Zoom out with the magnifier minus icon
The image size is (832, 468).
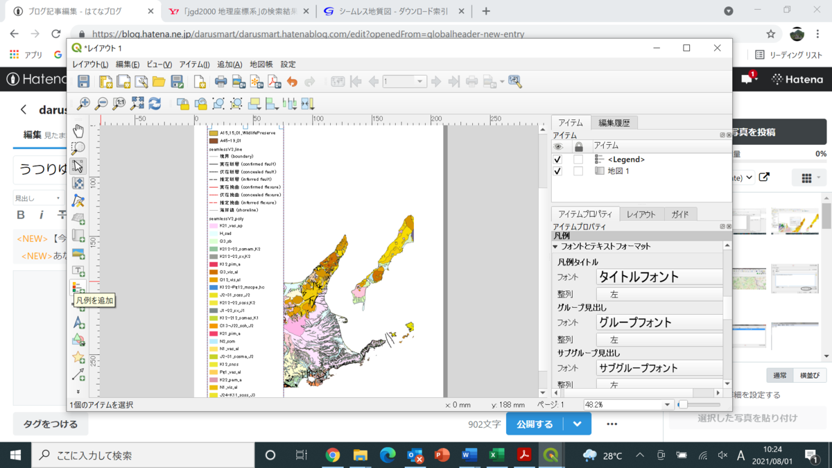click(x=101, y=104)
